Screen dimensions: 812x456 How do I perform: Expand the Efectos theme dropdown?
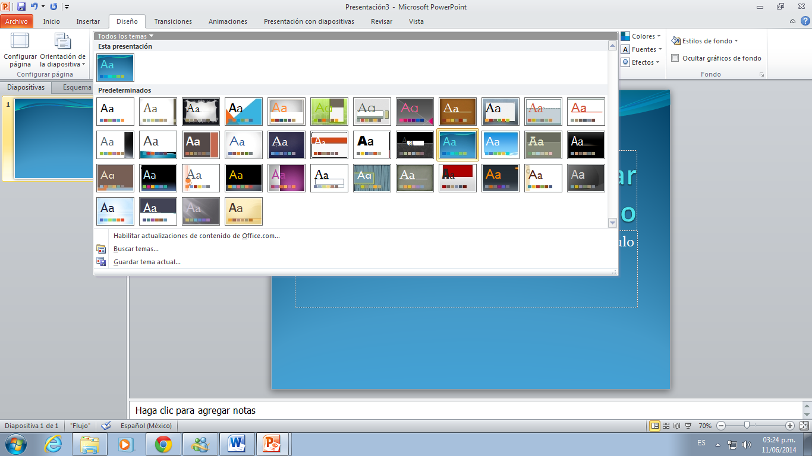641,62
